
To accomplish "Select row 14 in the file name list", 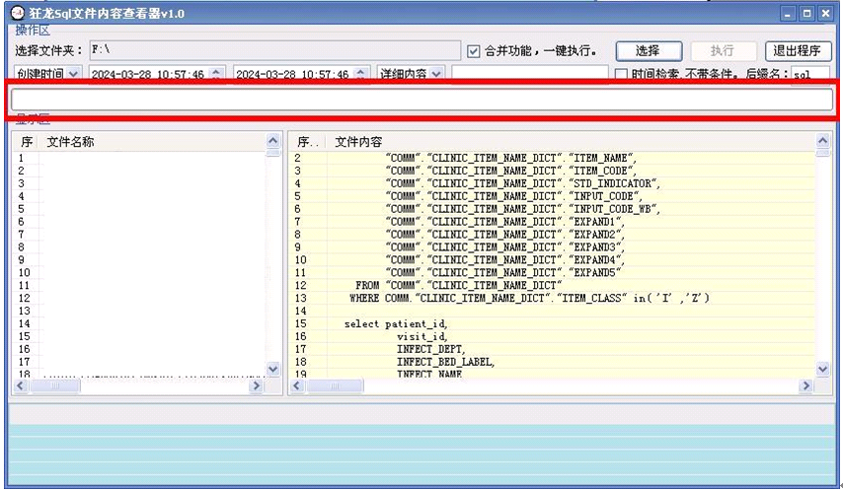I will pos(139,324).
